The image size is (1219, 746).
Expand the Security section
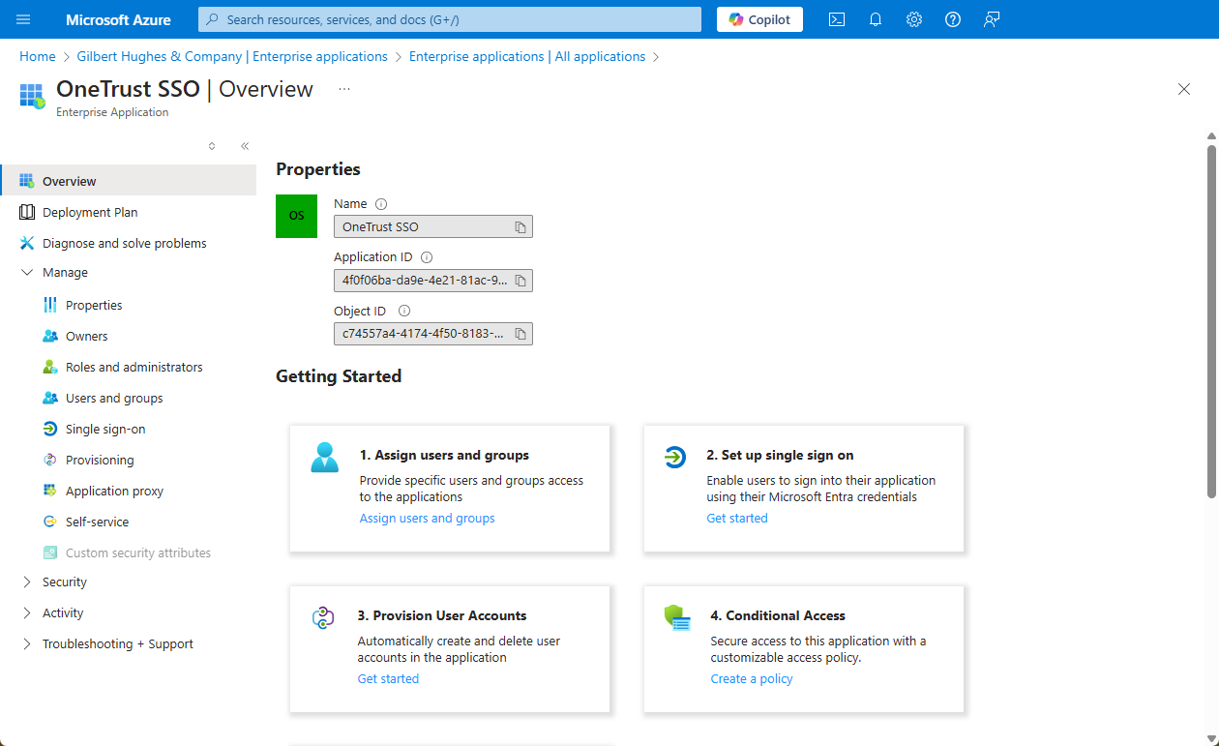[27, 582]
